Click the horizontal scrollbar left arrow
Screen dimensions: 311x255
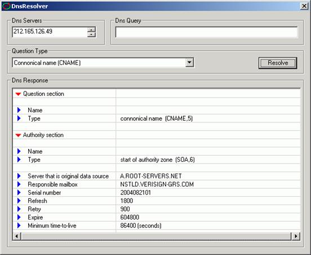coord(17,236)
